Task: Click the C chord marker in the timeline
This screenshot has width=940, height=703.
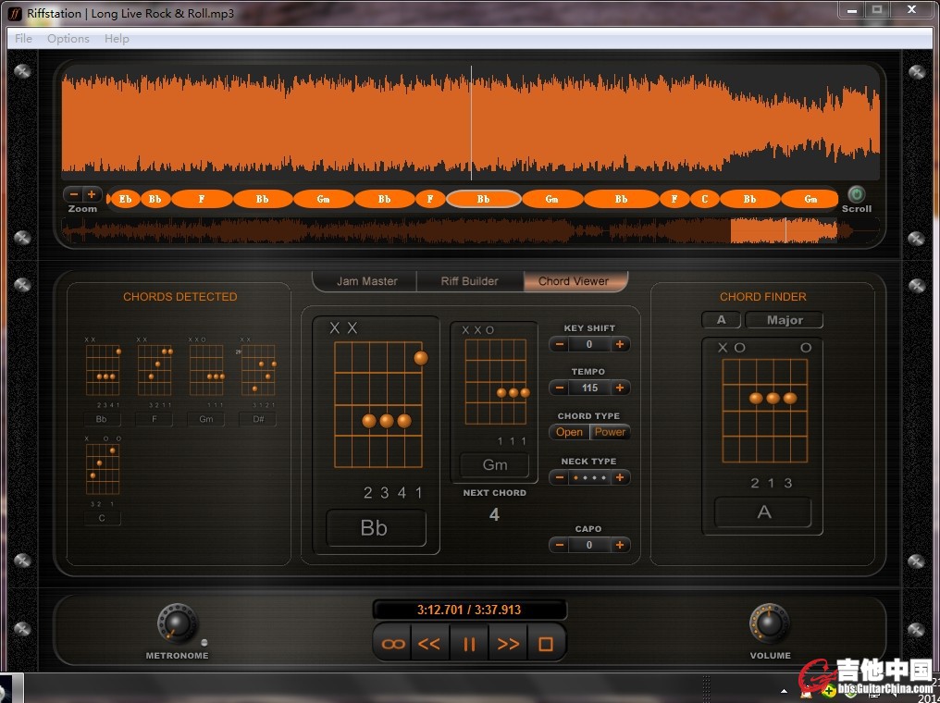Action: [x=704, y=199]
